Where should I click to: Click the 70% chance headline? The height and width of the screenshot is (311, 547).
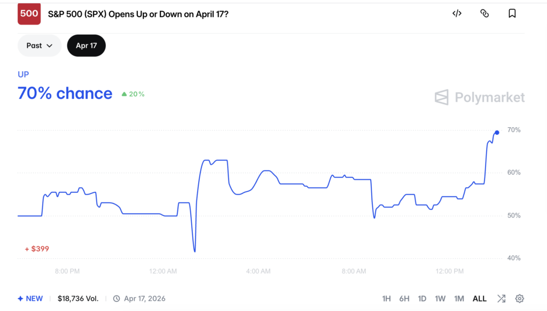coord(65,94)
